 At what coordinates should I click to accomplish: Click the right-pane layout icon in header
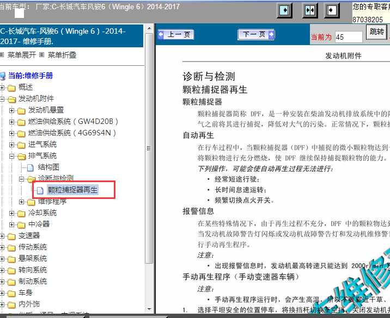click(332, 10)
